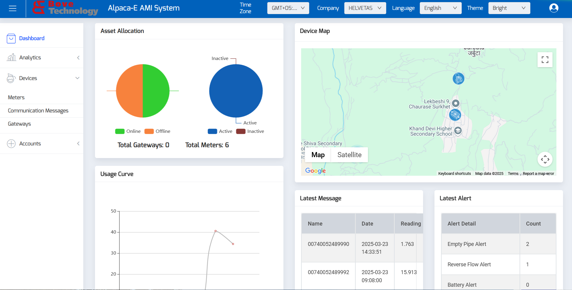Toggle the Inactive meters legend item
The image size is (572, 290).
(250, 131)
